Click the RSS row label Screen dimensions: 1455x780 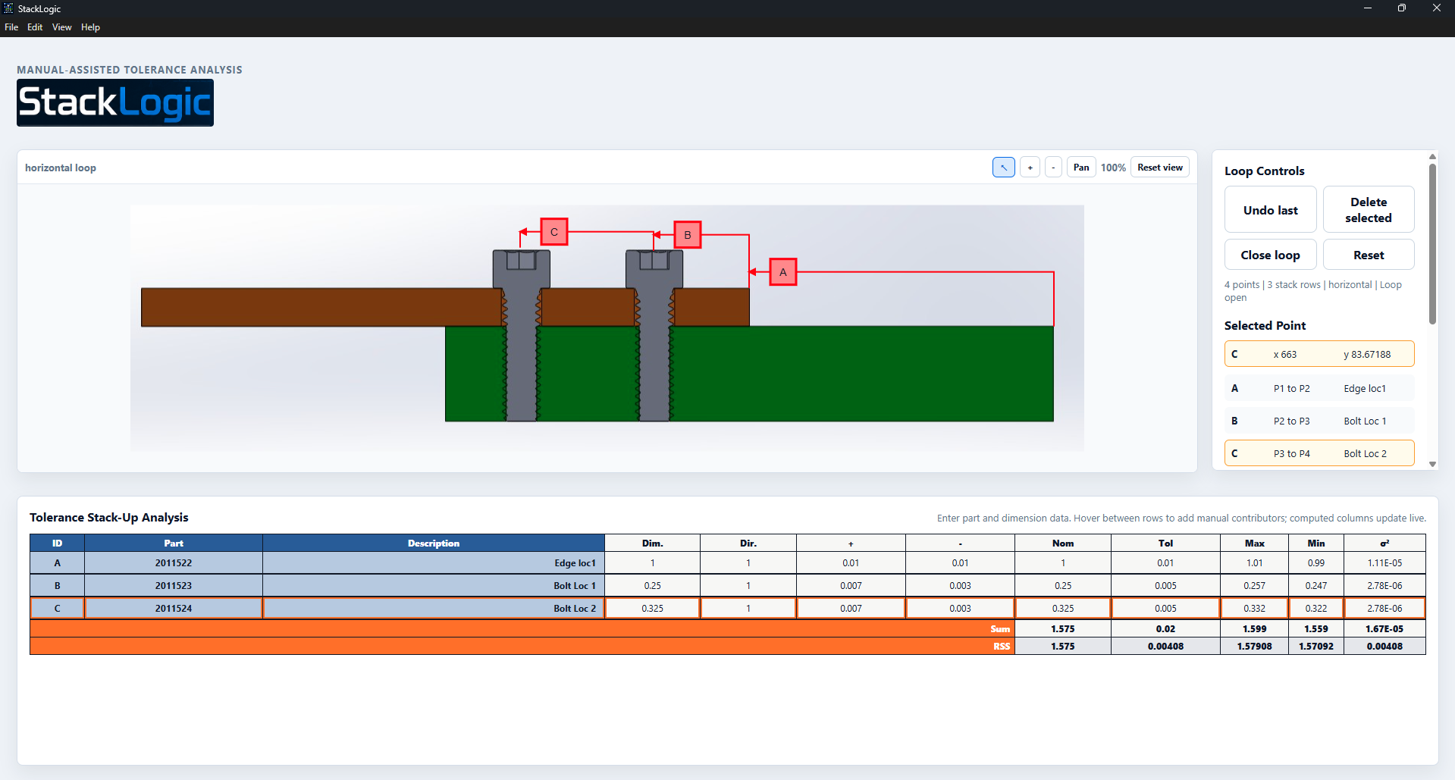pos(1002,647)
